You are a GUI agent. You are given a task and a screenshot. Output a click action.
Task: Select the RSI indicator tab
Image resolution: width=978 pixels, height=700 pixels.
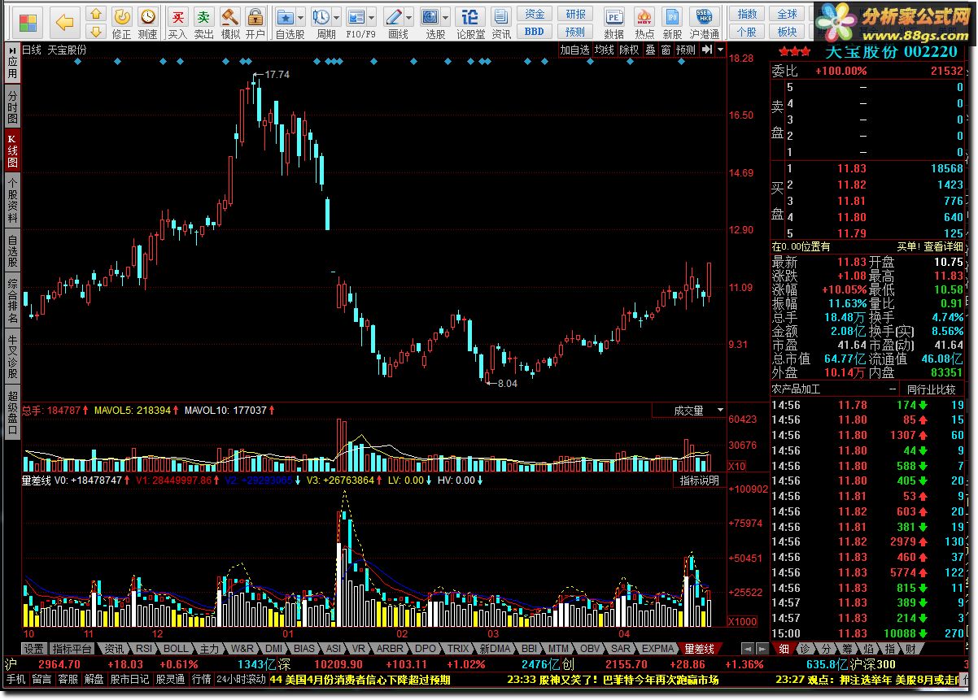click(143, 649)
